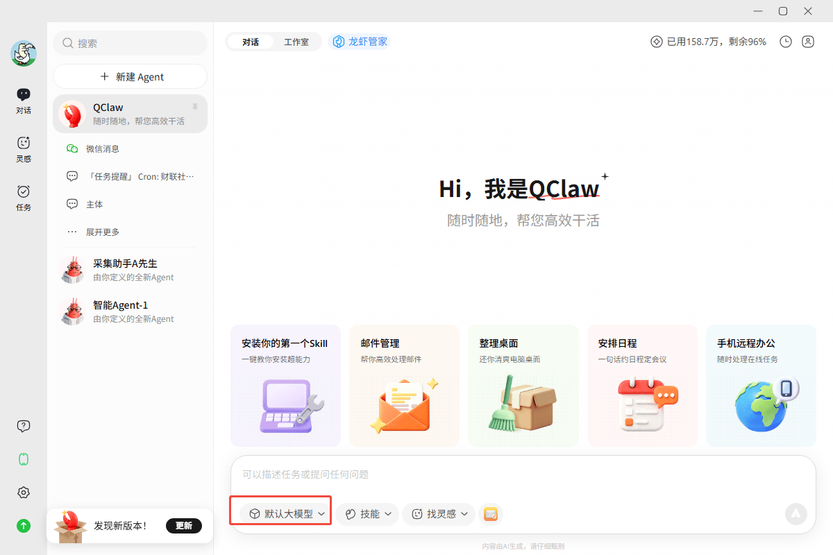Open the history clock icon
The image size is (833, 555).
coord(786,42)
